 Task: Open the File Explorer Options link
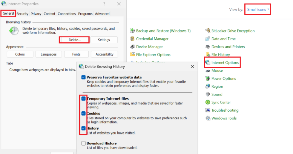[x=153, y=55]
